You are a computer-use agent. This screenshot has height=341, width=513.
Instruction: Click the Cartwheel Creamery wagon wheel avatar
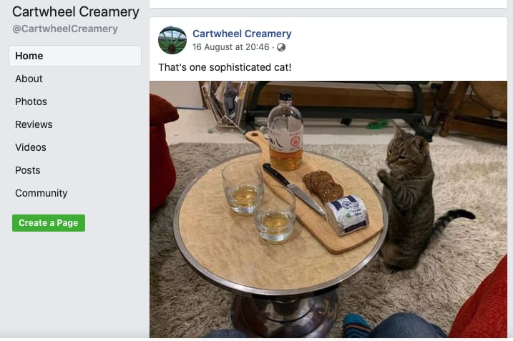(x=172, y=40)
